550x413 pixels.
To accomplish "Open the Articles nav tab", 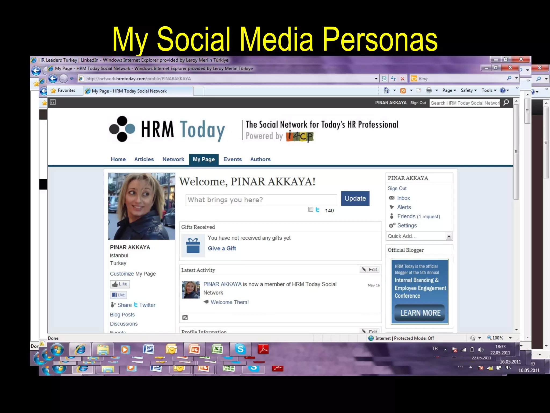I will (144, 159).
